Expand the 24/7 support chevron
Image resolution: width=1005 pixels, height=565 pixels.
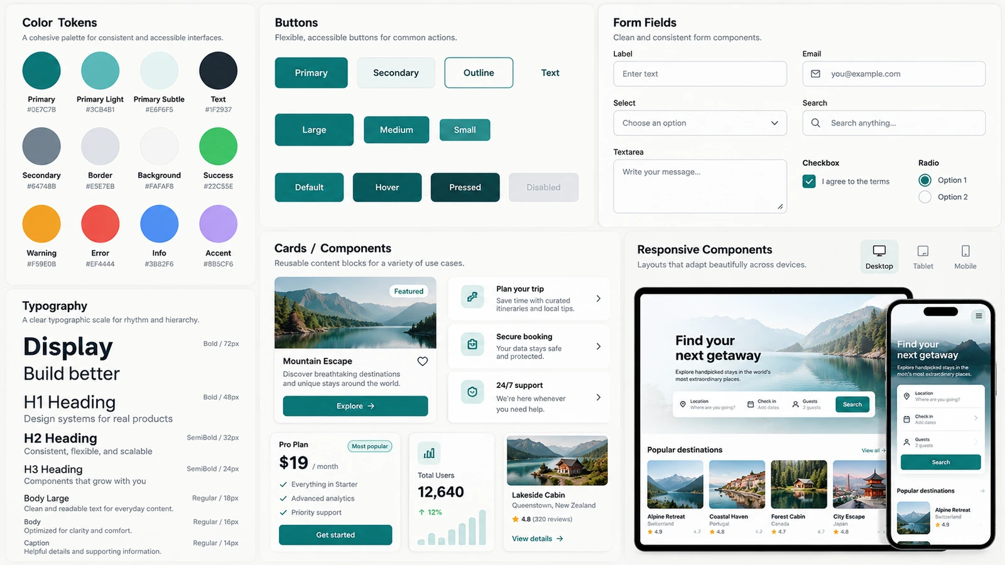[x=598, y=397]
